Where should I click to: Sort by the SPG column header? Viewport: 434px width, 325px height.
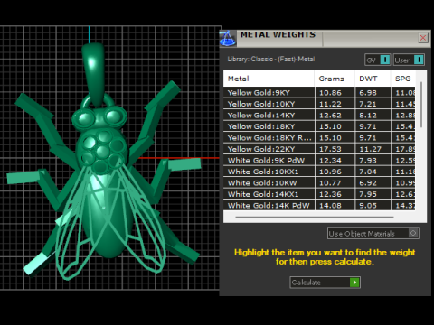[403, 79]
